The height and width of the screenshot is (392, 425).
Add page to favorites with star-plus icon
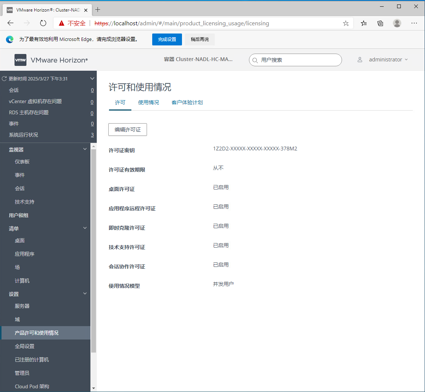(x=346, y=23)
